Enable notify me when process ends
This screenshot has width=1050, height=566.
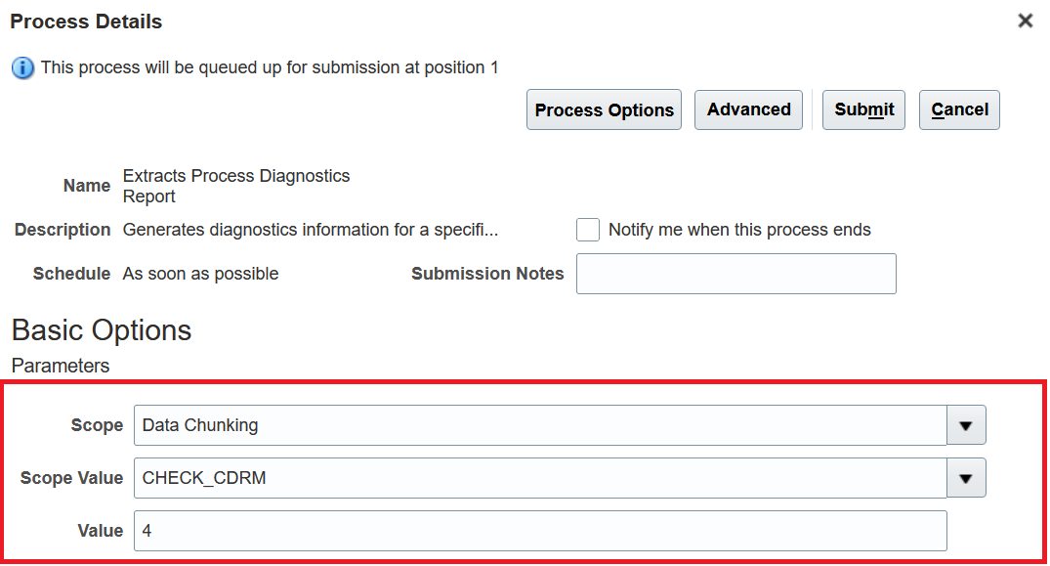point(588,230)
